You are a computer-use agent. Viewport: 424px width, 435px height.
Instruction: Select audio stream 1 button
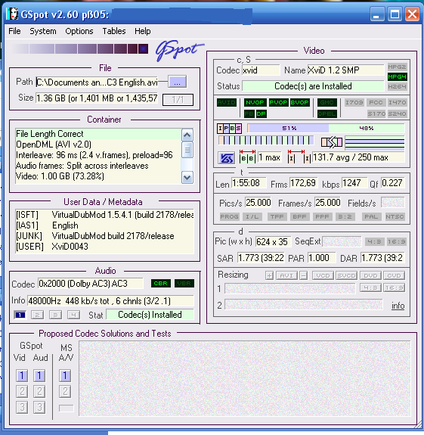click(20, 315)
